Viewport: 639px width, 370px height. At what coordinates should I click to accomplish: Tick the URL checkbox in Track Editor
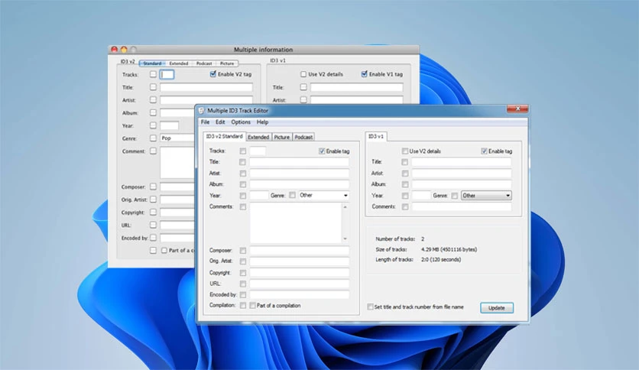(243, 284)
